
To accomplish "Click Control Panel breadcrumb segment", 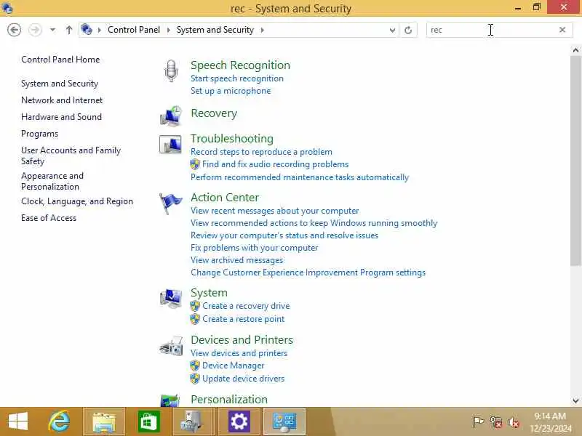I will click(x=134, y=30).
